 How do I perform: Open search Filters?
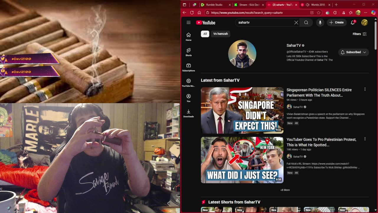tap(359, 34)
